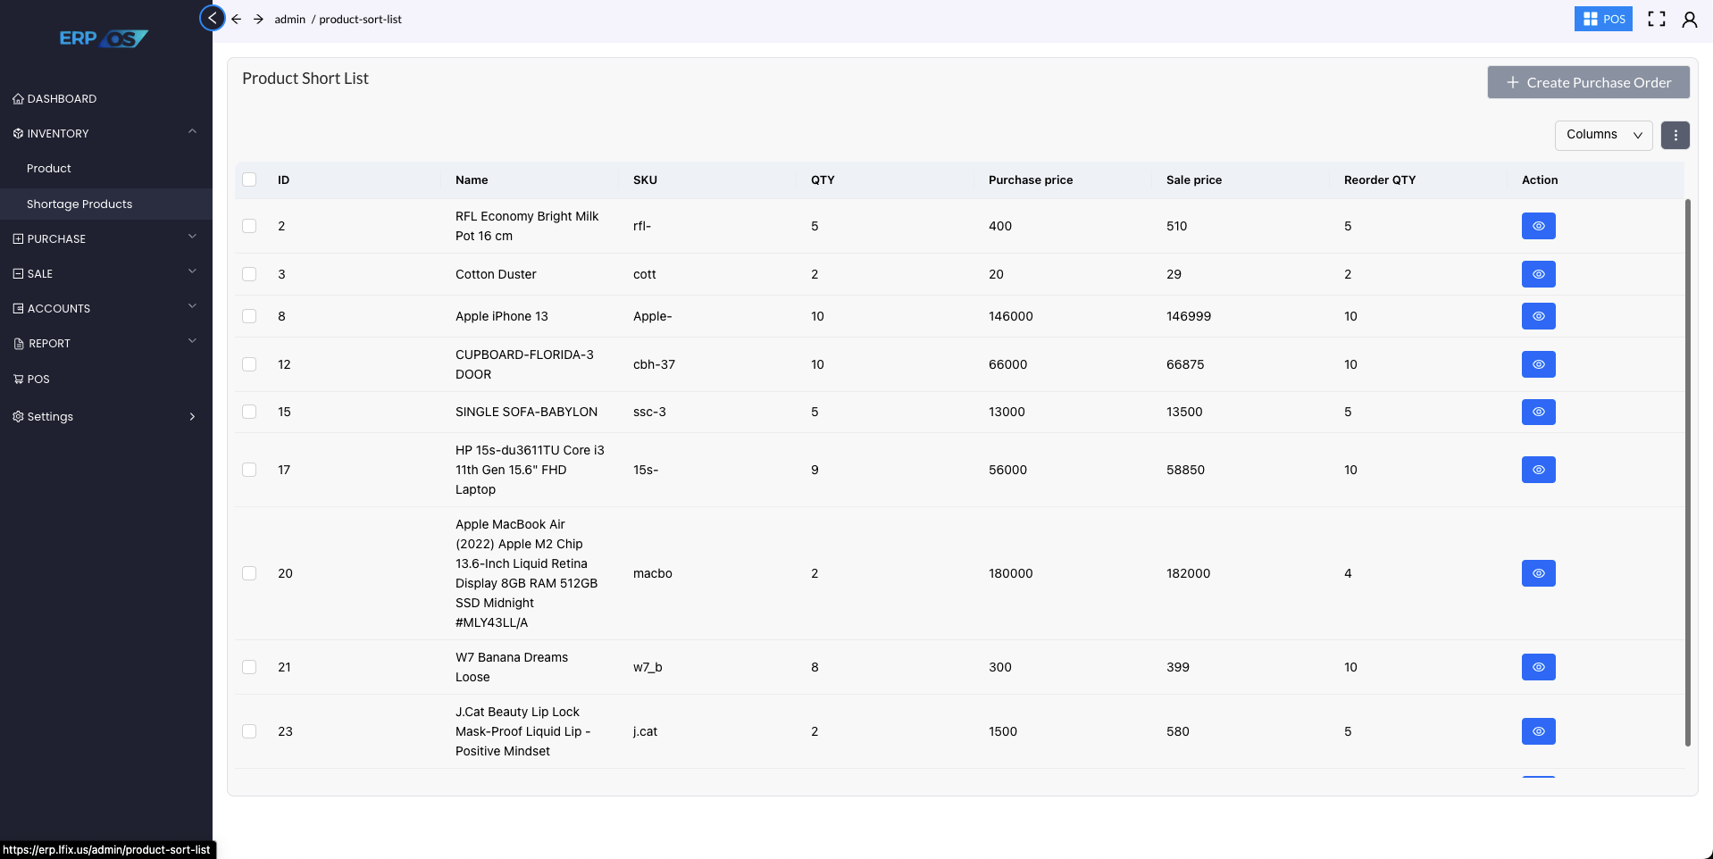View details of Cotton Duster product

pyautogui.click(x=1538, y=274)
